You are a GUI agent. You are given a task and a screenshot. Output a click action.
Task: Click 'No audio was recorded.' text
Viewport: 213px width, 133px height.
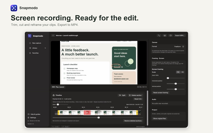(160, 103)
